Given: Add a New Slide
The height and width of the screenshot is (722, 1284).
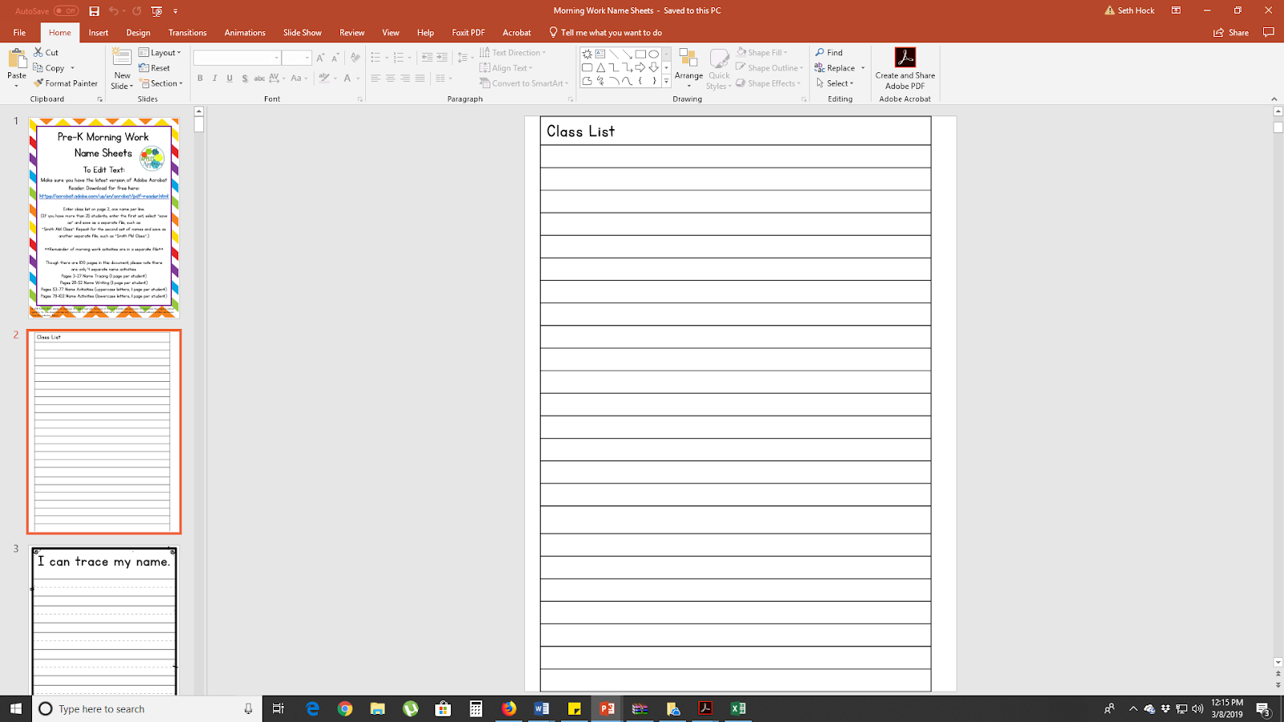Looking at the screenshot, I should tap(122, 68).
